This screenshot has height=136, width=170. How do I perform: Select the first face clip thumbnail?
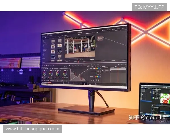pyautogui.click(x=53, y=46)
